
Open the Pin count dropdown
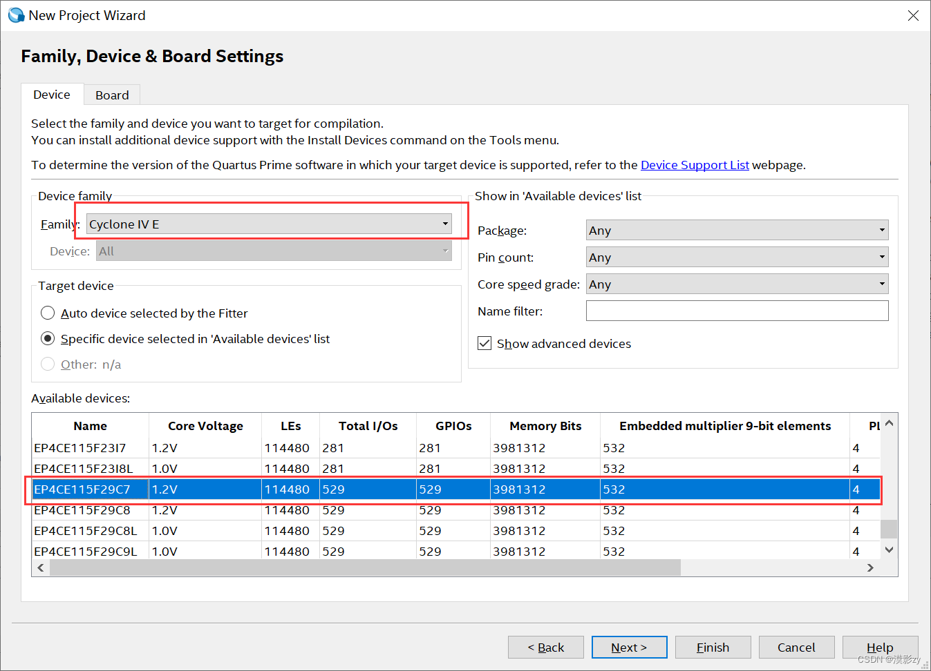click(x=737, y=257)
